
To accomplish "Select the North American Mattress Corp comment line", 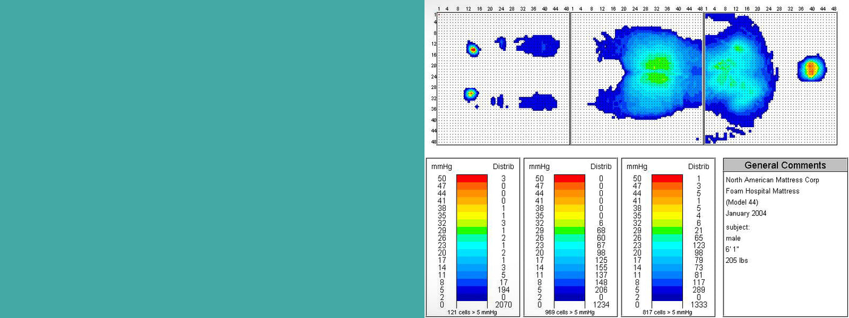I will [x=773, y=180].
